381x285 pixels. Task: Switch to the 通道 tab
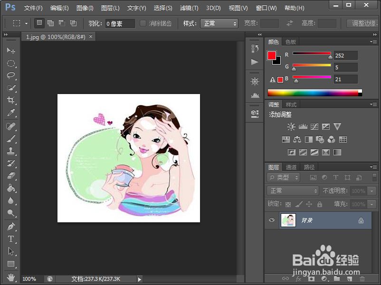pos(290,167)
